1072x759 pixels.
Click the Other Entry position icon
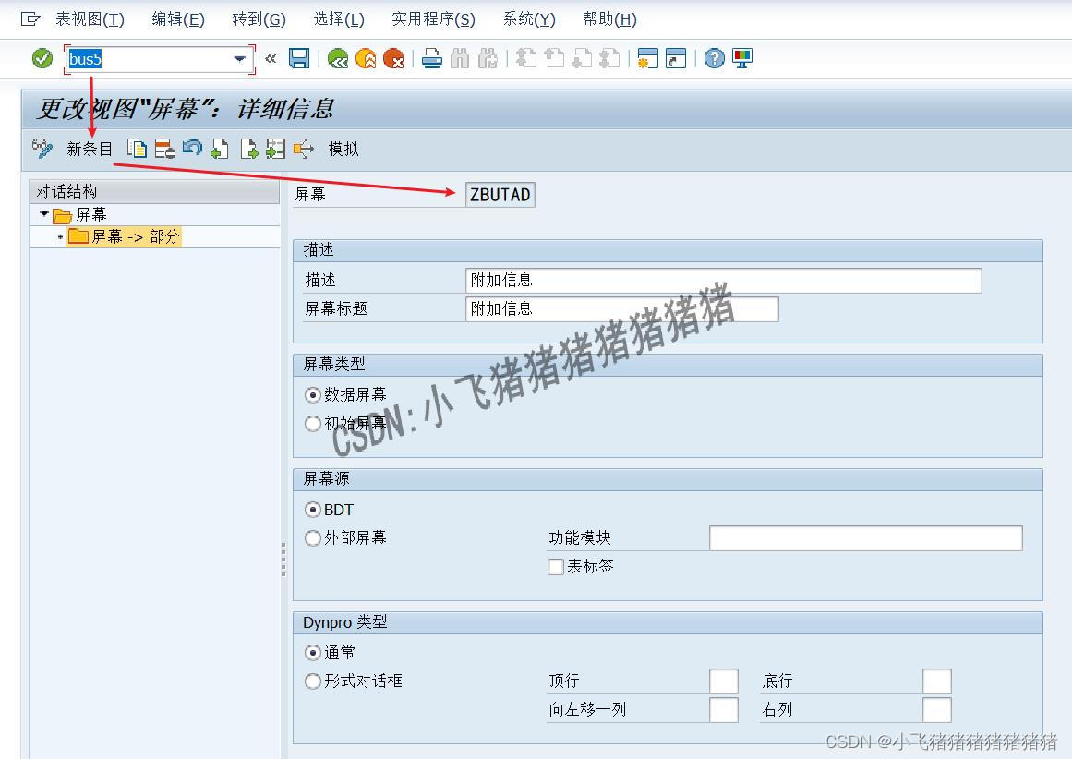pos(275,149)
